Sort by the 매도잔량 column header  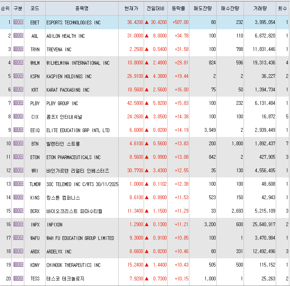[x=203, y=8]
